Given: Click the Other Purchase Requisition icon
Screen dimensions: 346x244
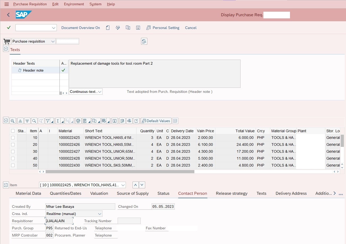Looking at the screenshot, I should pyautogui.click(x=128, y=28).
